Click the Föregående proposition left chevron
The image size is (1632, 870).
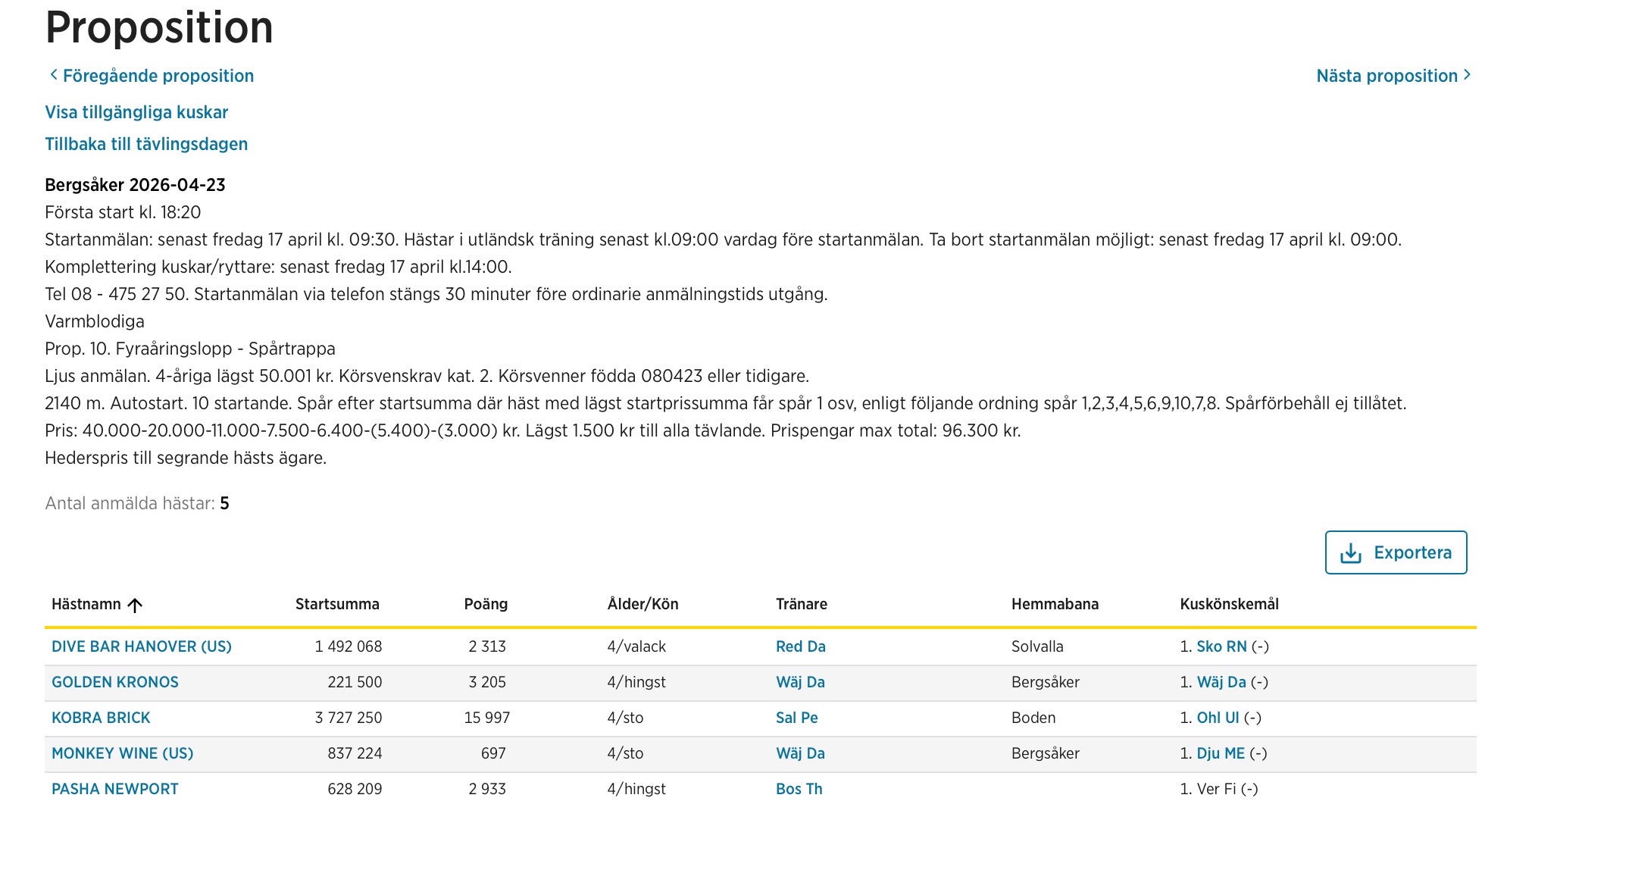tap(53, 74)
